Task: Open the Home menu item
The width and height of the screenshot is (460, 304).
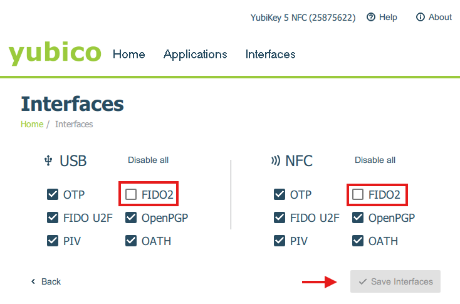Action: 128,55
